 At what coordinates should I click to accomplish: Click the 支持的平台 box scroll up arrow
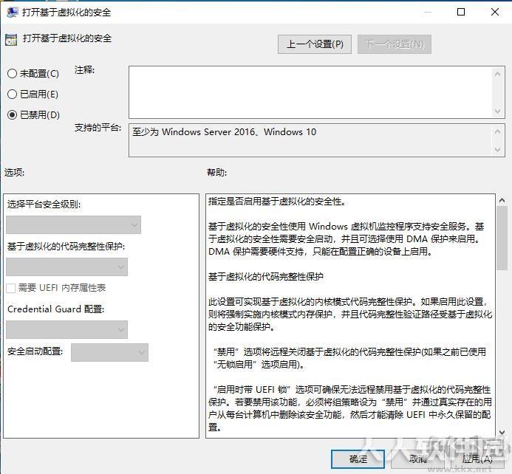[x=497, y=132]
